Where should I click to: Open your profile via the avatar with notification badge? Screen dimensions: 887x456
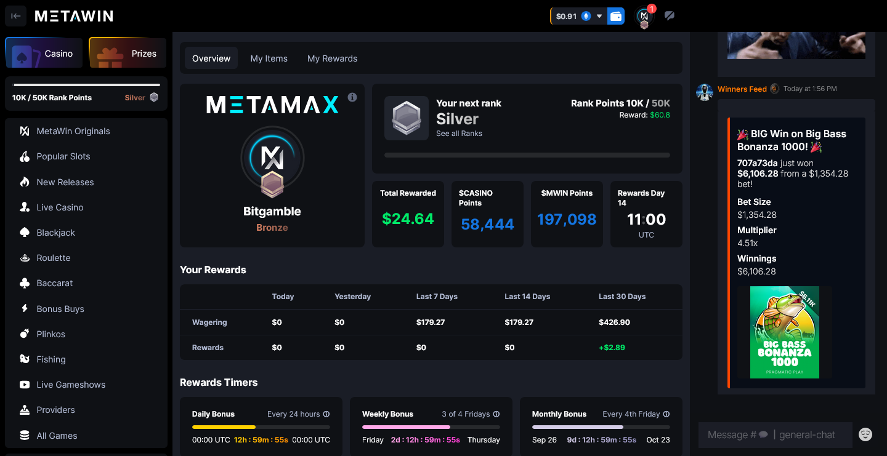click(644, 16)
